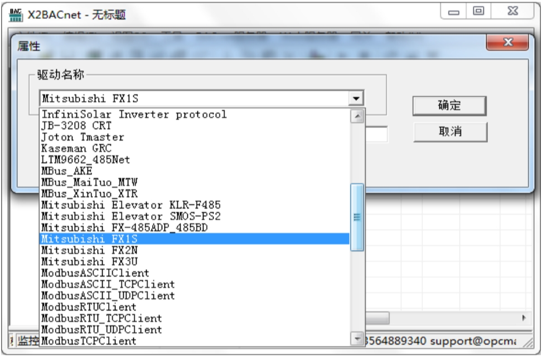Close the X2BACnet main window
Screen dimensions: 542x357
coord(512,11)
